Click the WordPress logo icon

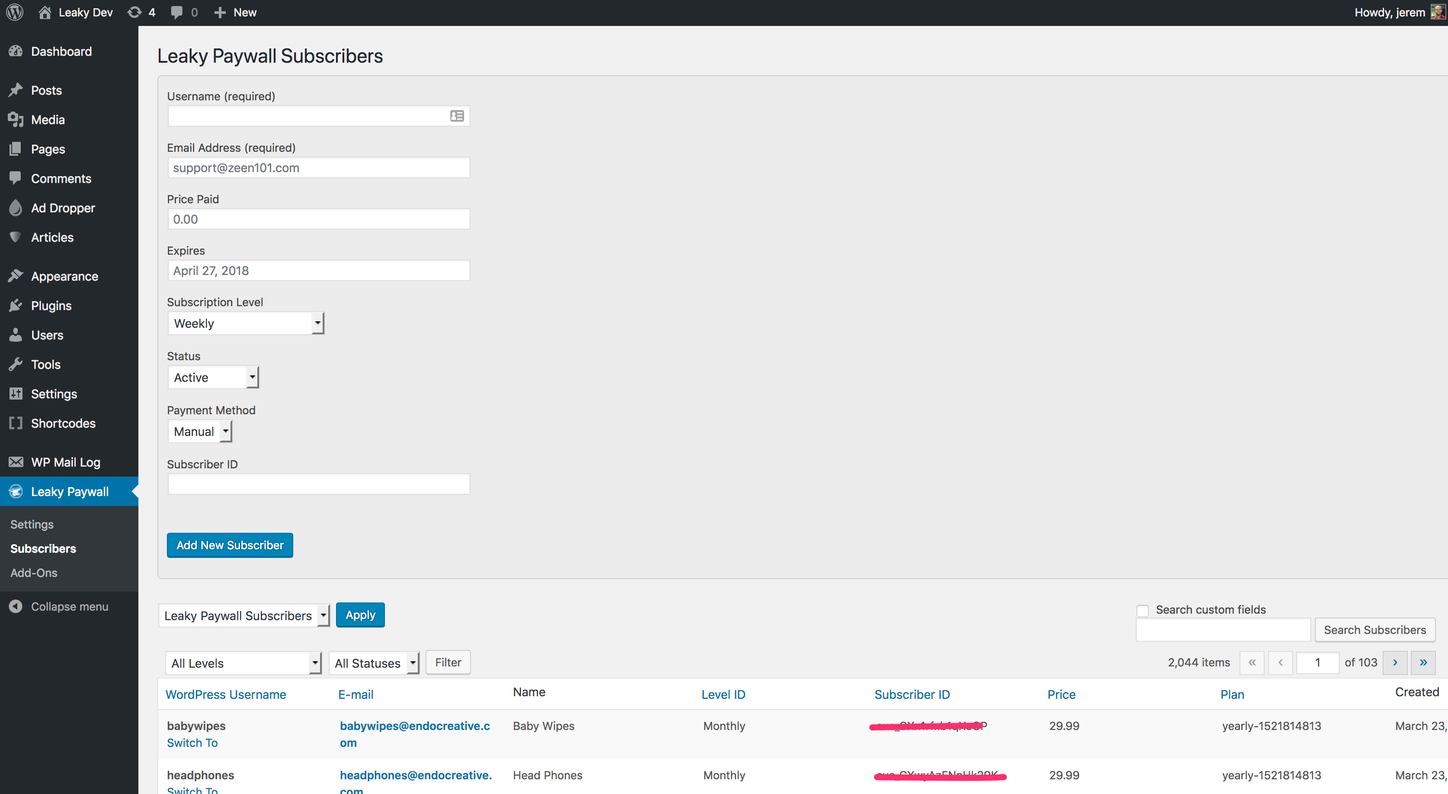[15, 13]
